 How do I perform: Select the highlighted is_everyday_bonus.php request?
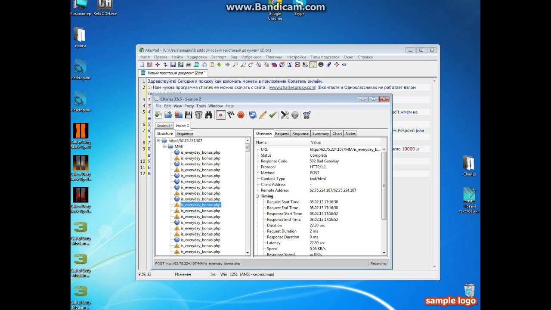(201, 205)
